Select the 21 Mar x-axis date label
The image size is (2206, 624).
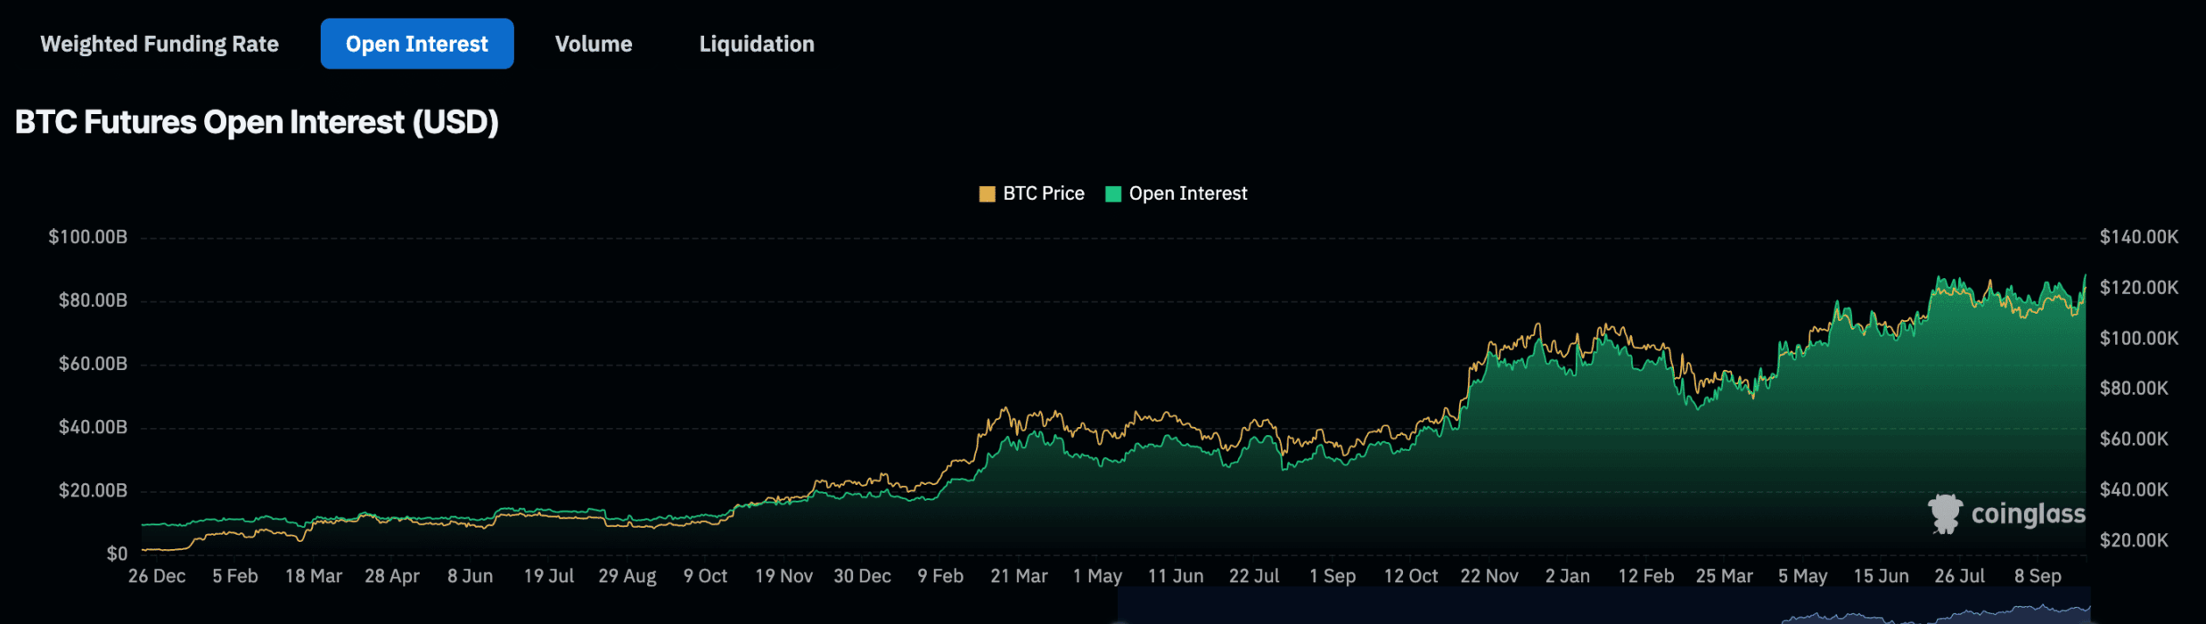click(1019, 576)
